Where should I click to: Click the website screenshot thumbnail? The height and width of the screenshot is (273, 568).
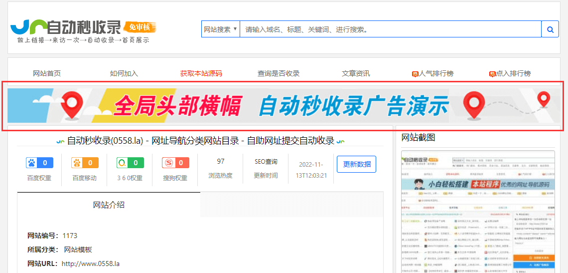(478, 212)
